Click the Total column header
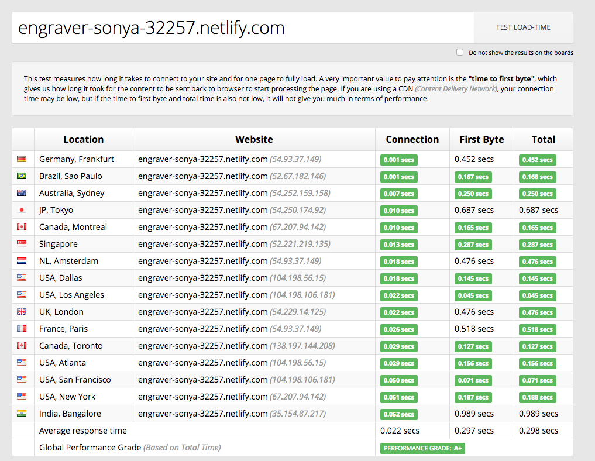This screenshot has width=595, height=461. tap(543, 139)
